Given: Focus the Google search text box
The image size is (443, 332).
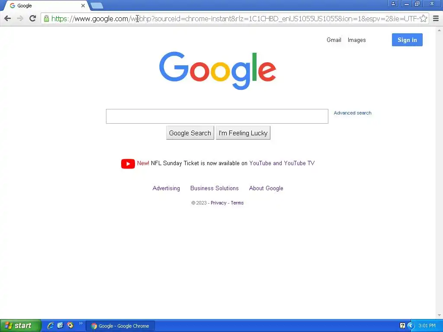Looking at the screenshot, I should pyautogui.click(x=217, y=116).
